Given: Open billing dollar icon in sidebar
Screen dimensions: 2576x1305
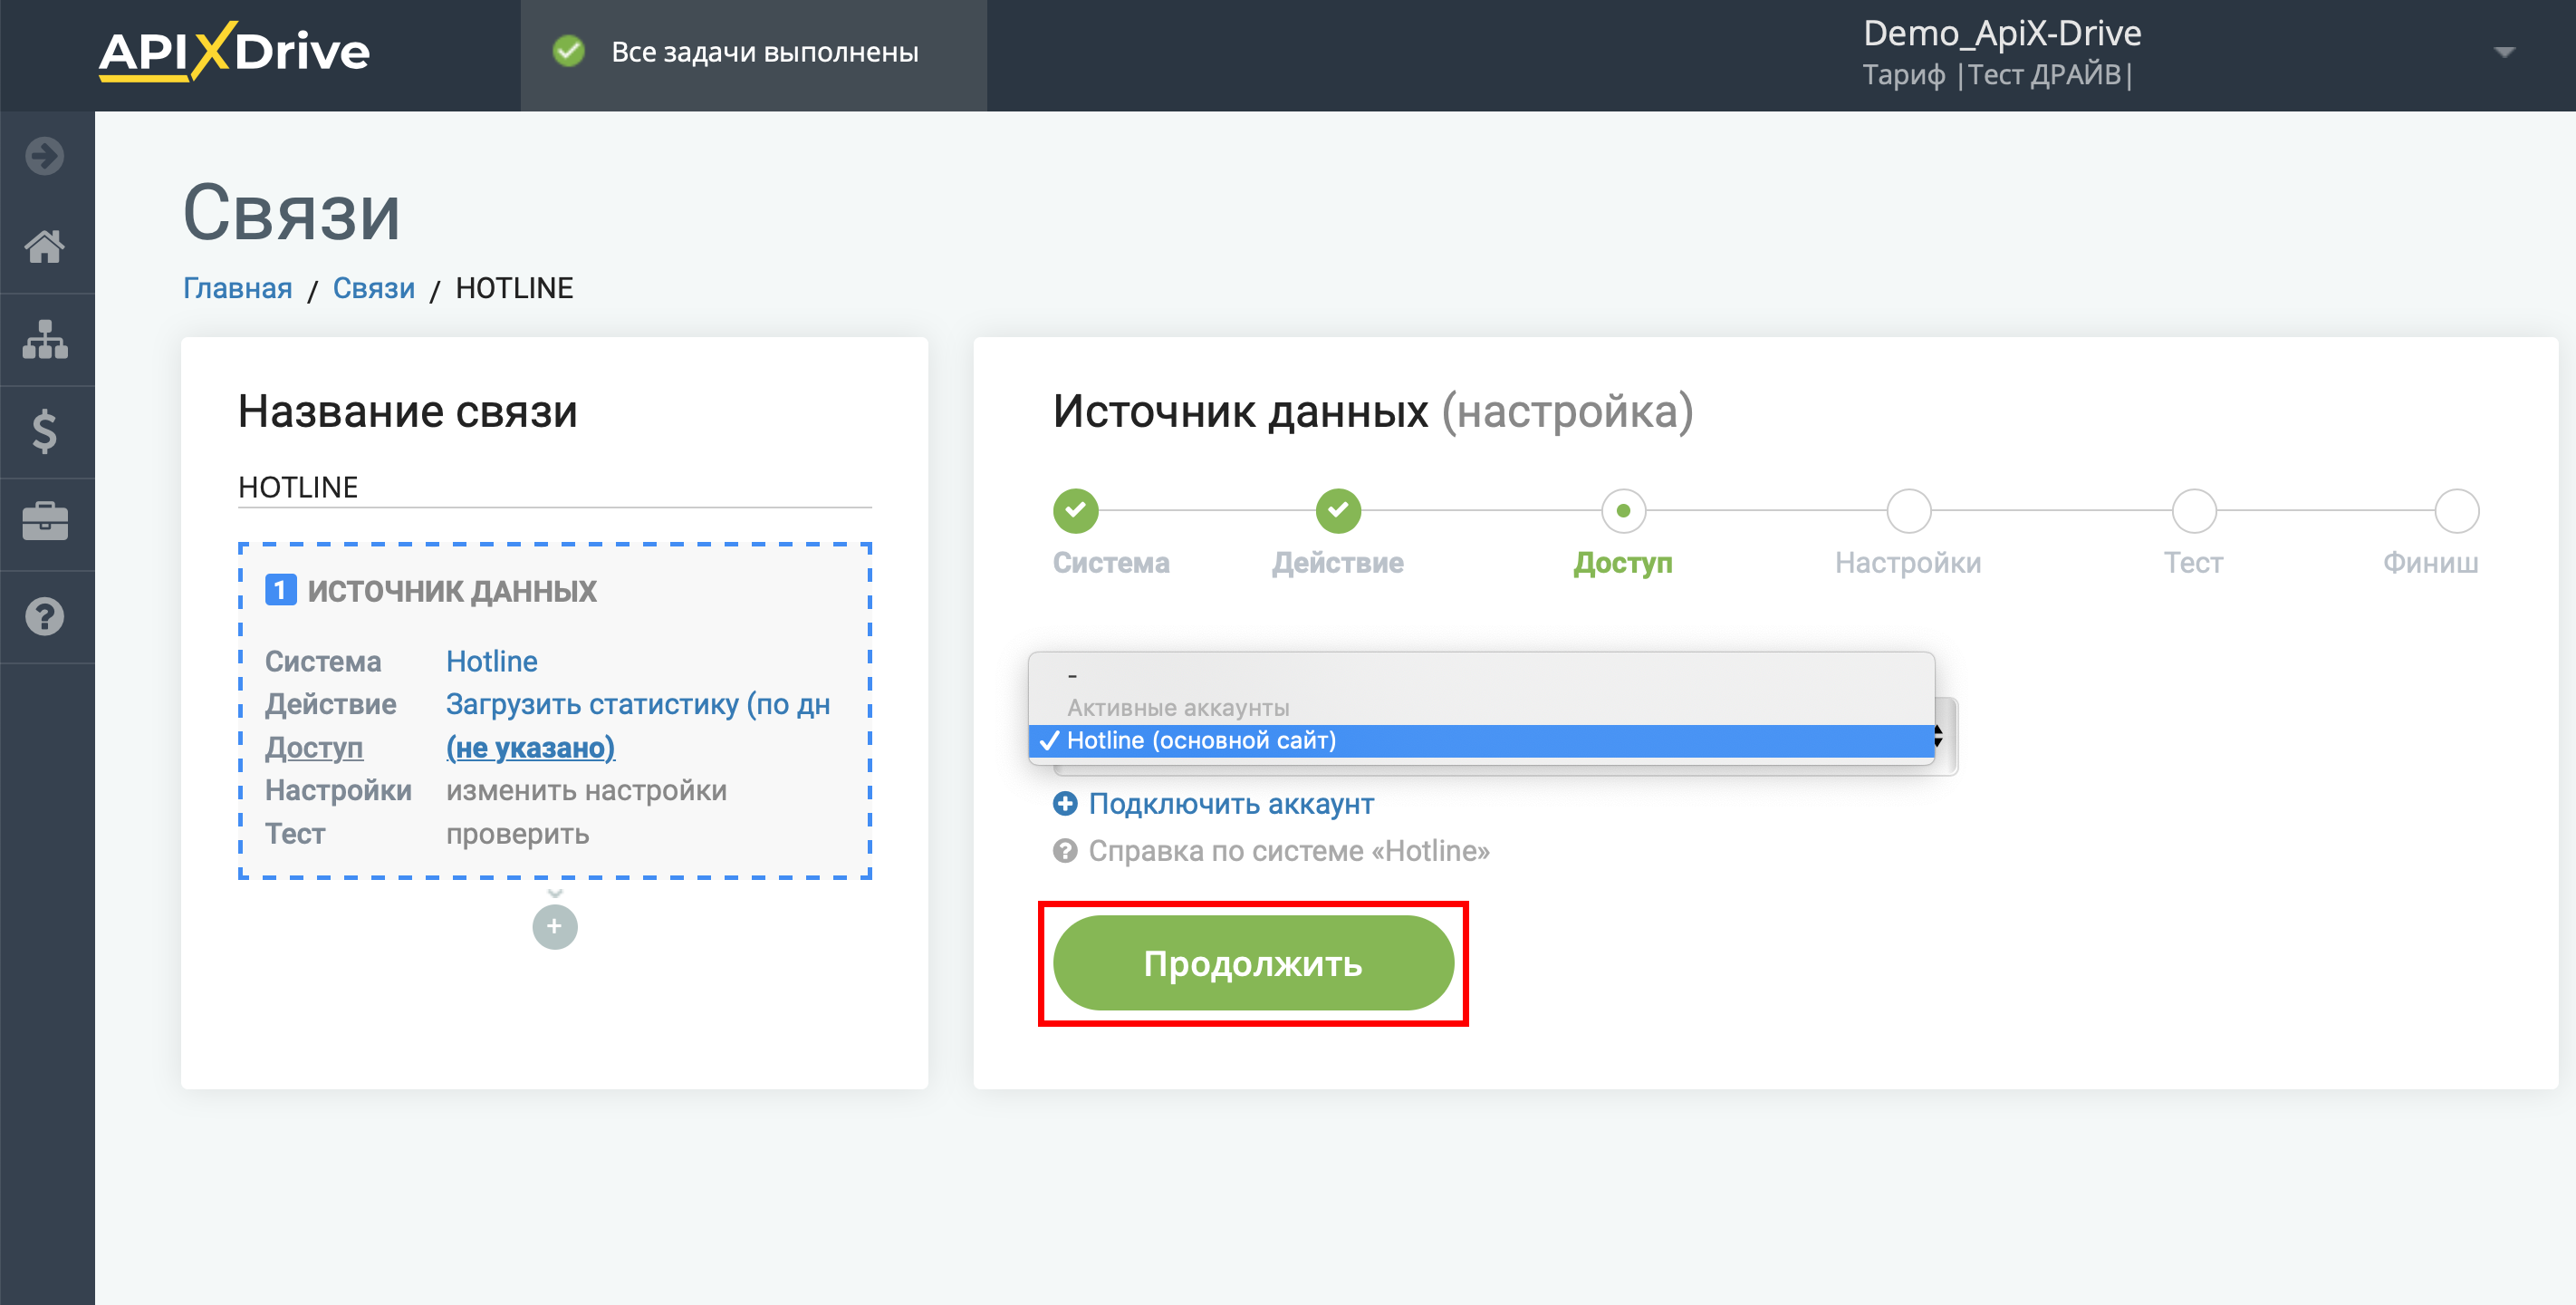Looking at the screenshot, I should click(45, 431).
